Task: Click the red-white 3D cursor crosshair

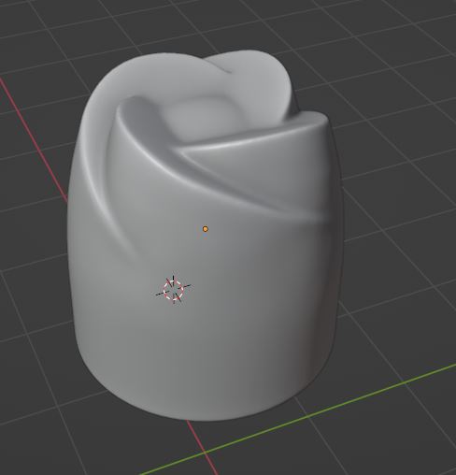Action: 174,290
